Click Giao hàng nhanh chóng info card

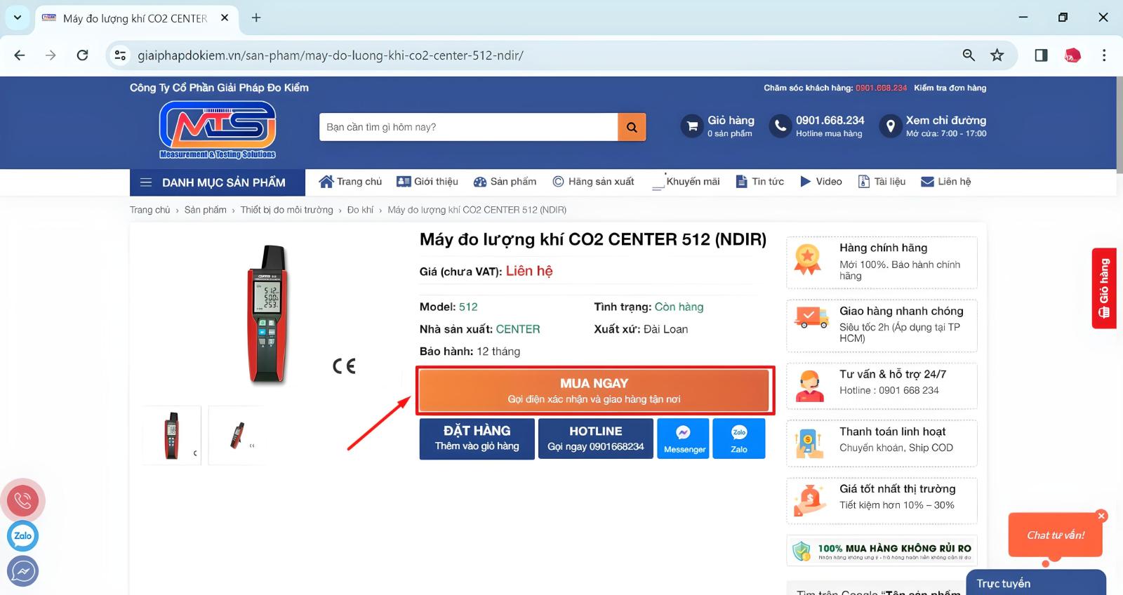[882, 326]
